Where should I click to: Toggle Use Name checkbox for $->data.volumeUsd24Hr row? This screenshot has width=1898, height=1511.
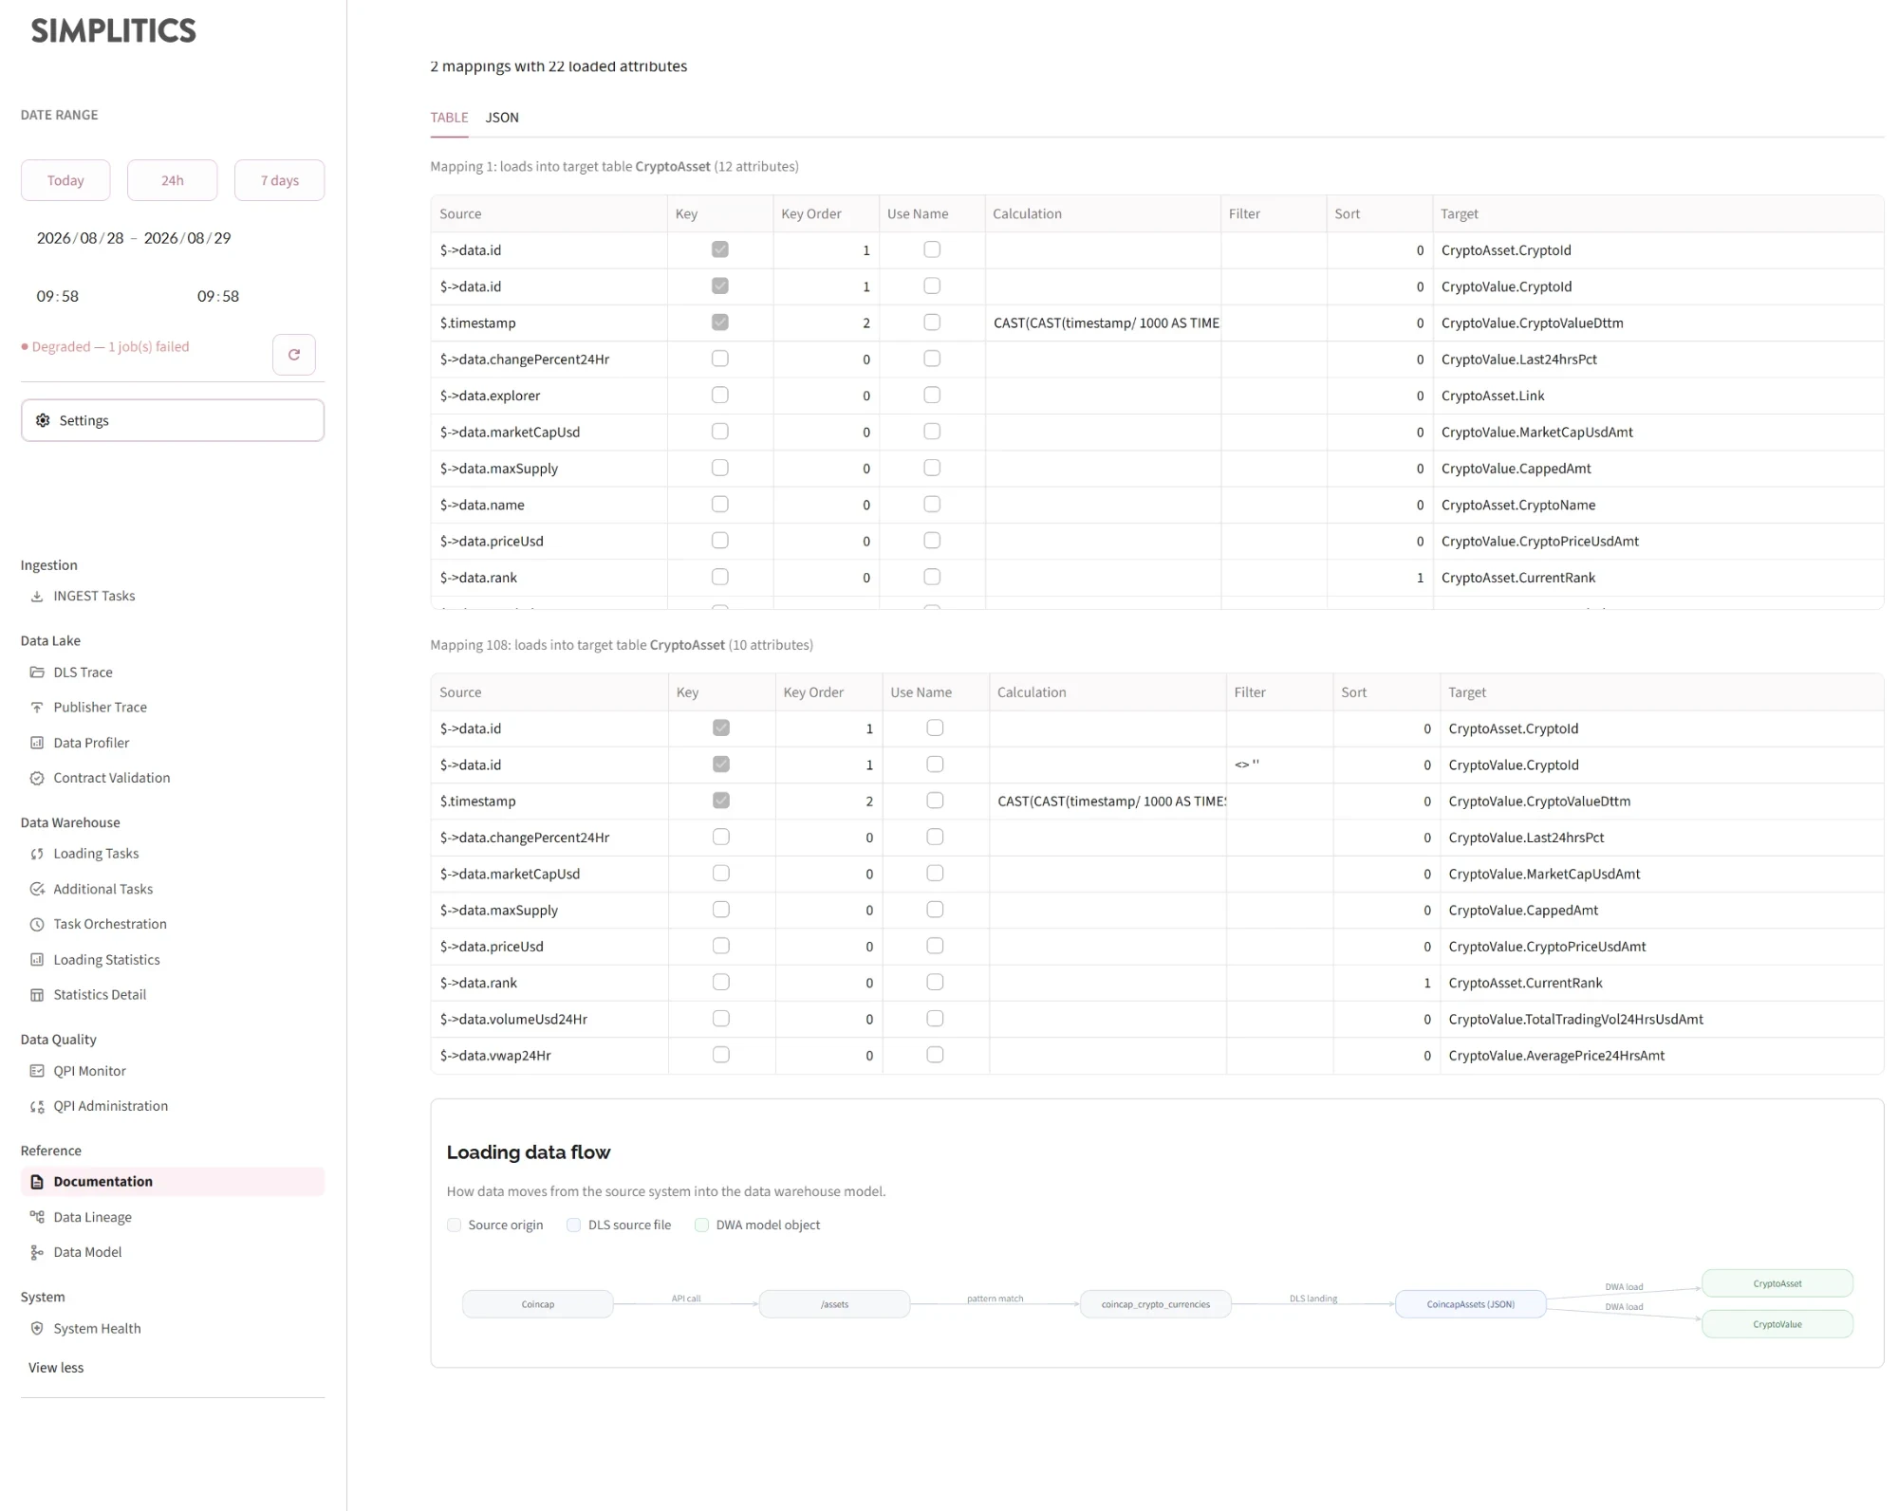tap(935, 1018)
